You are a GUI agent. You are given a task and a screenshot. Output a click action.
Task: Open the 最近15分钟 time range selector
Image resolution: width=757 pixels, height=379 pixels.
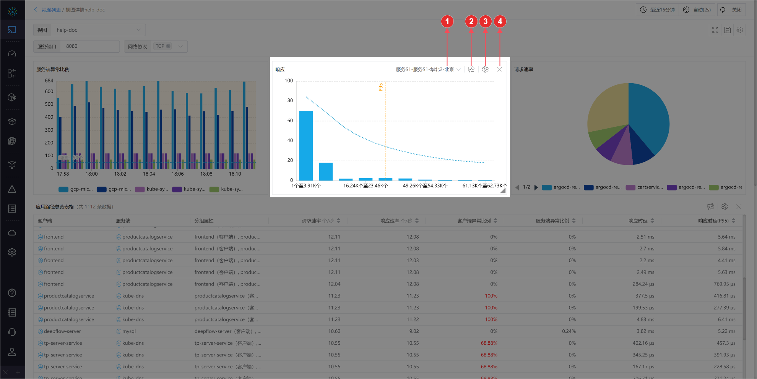click(x=658, y=10)
